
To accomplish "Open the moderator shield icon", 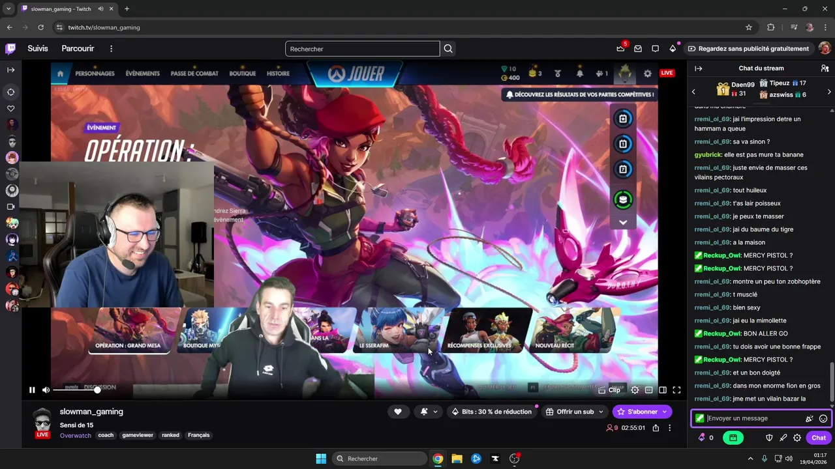I will [x=769, y=438].
